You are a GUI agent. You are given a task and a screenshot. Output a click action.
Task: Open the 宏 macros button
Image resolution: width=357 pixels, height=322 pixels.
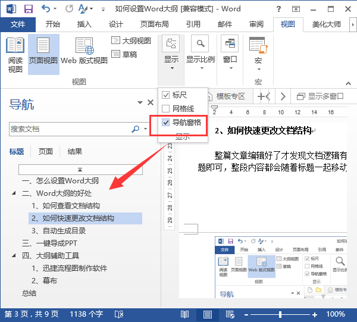click(x=258, y=54)
